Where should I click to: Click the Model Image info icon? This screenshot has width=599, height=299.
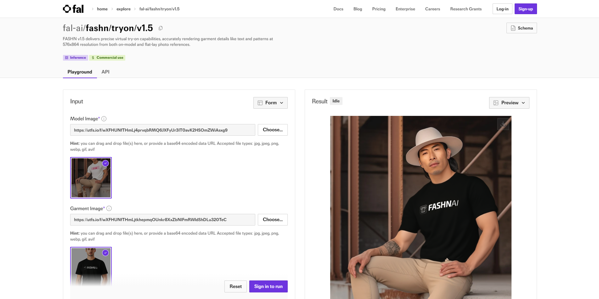click(104, 119)
